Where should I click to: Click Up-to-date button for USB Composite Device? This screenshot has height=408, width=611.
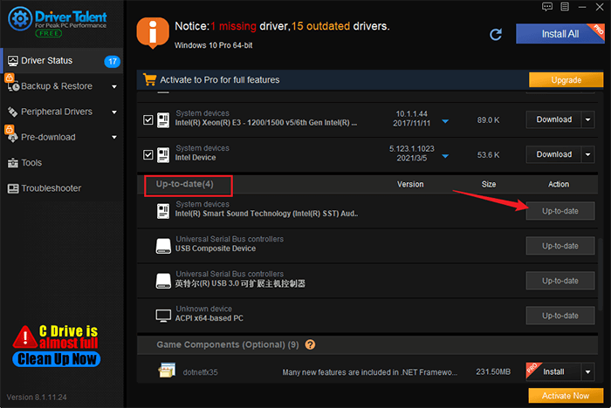coord(560,246)
